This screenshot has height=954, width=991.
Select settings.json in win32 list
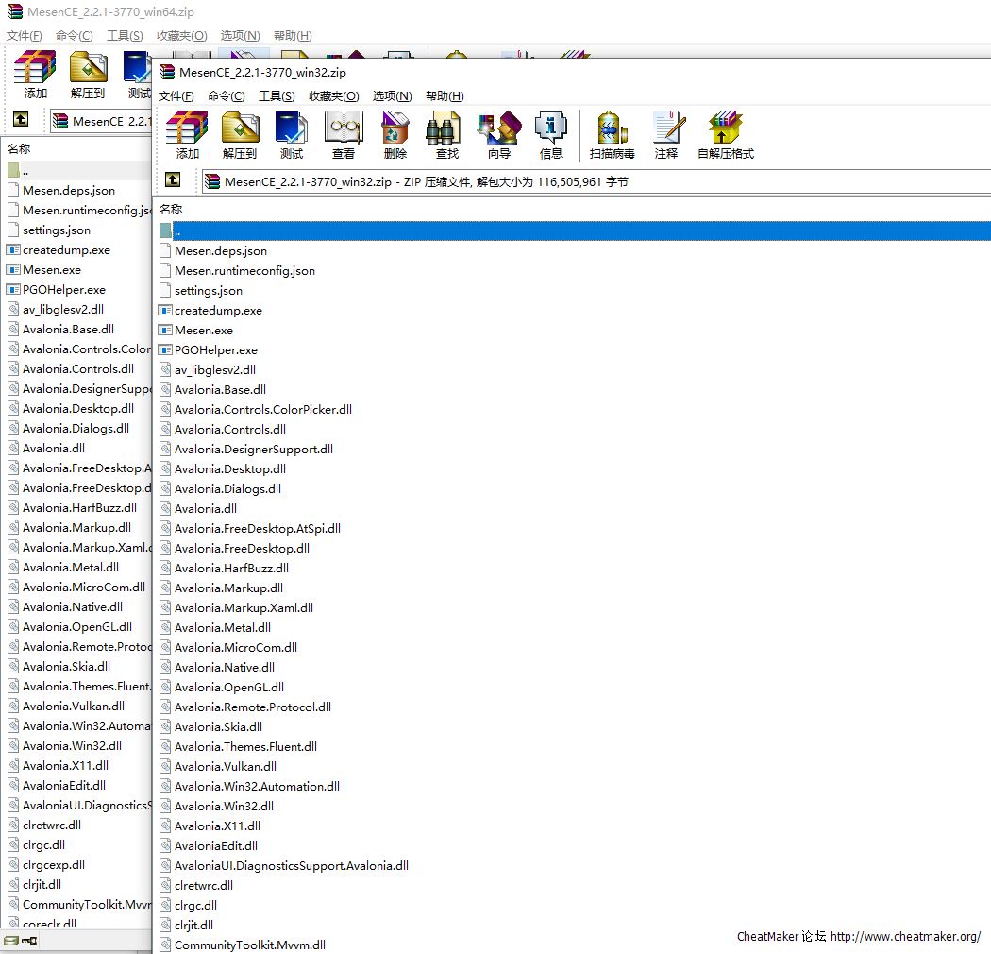pyautogui.click(x=209, y=291)
